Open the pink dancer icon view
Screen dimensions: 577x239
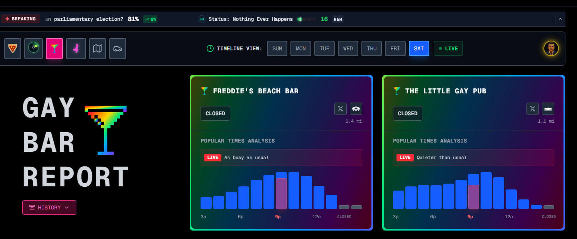(x=76, y=48)
